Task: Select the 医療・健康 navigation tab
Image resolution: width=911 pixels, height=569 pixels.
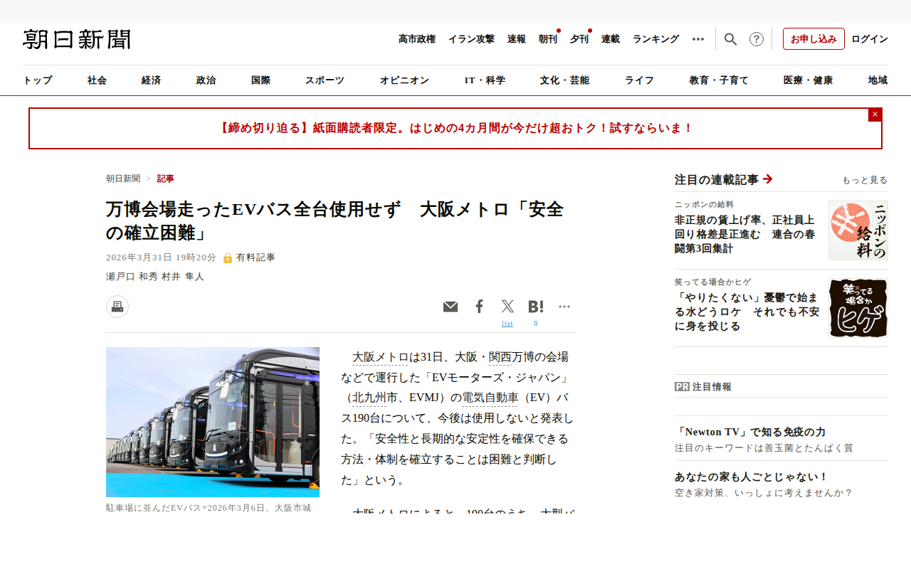Action: click(809, 80)
